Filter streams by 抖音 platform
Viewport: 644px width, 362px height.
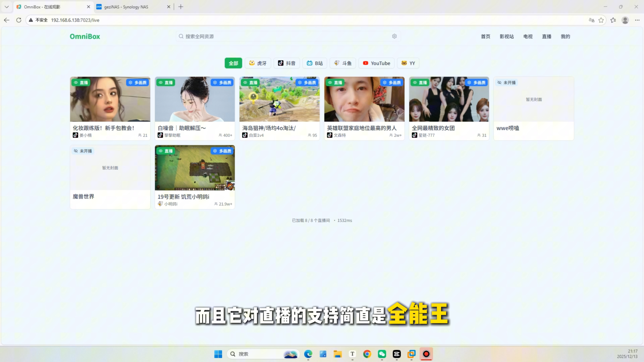[x=286, y=63]
